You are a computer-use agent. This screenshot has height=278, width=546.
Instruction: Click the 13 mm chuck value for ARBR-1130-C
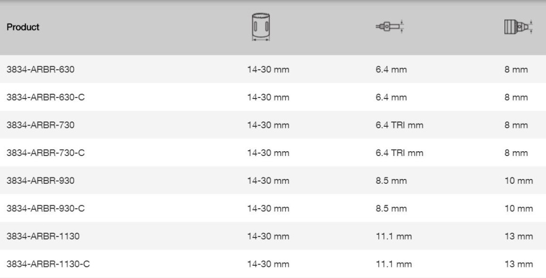click(x=518, y=264)
